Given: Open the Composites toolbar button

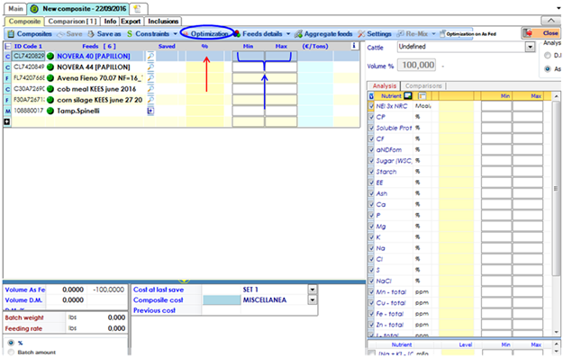Looking at the screenshot, I should (30, 33).
